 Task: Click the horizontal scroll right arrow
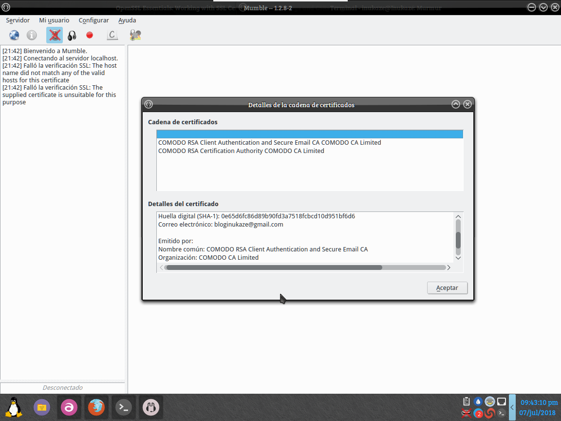click(449, 268)
